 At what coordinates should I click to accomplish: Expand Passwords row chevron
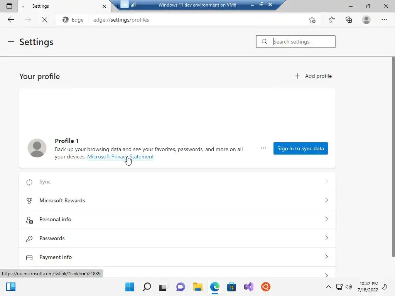pyautogui.click(x=326, y=238)
